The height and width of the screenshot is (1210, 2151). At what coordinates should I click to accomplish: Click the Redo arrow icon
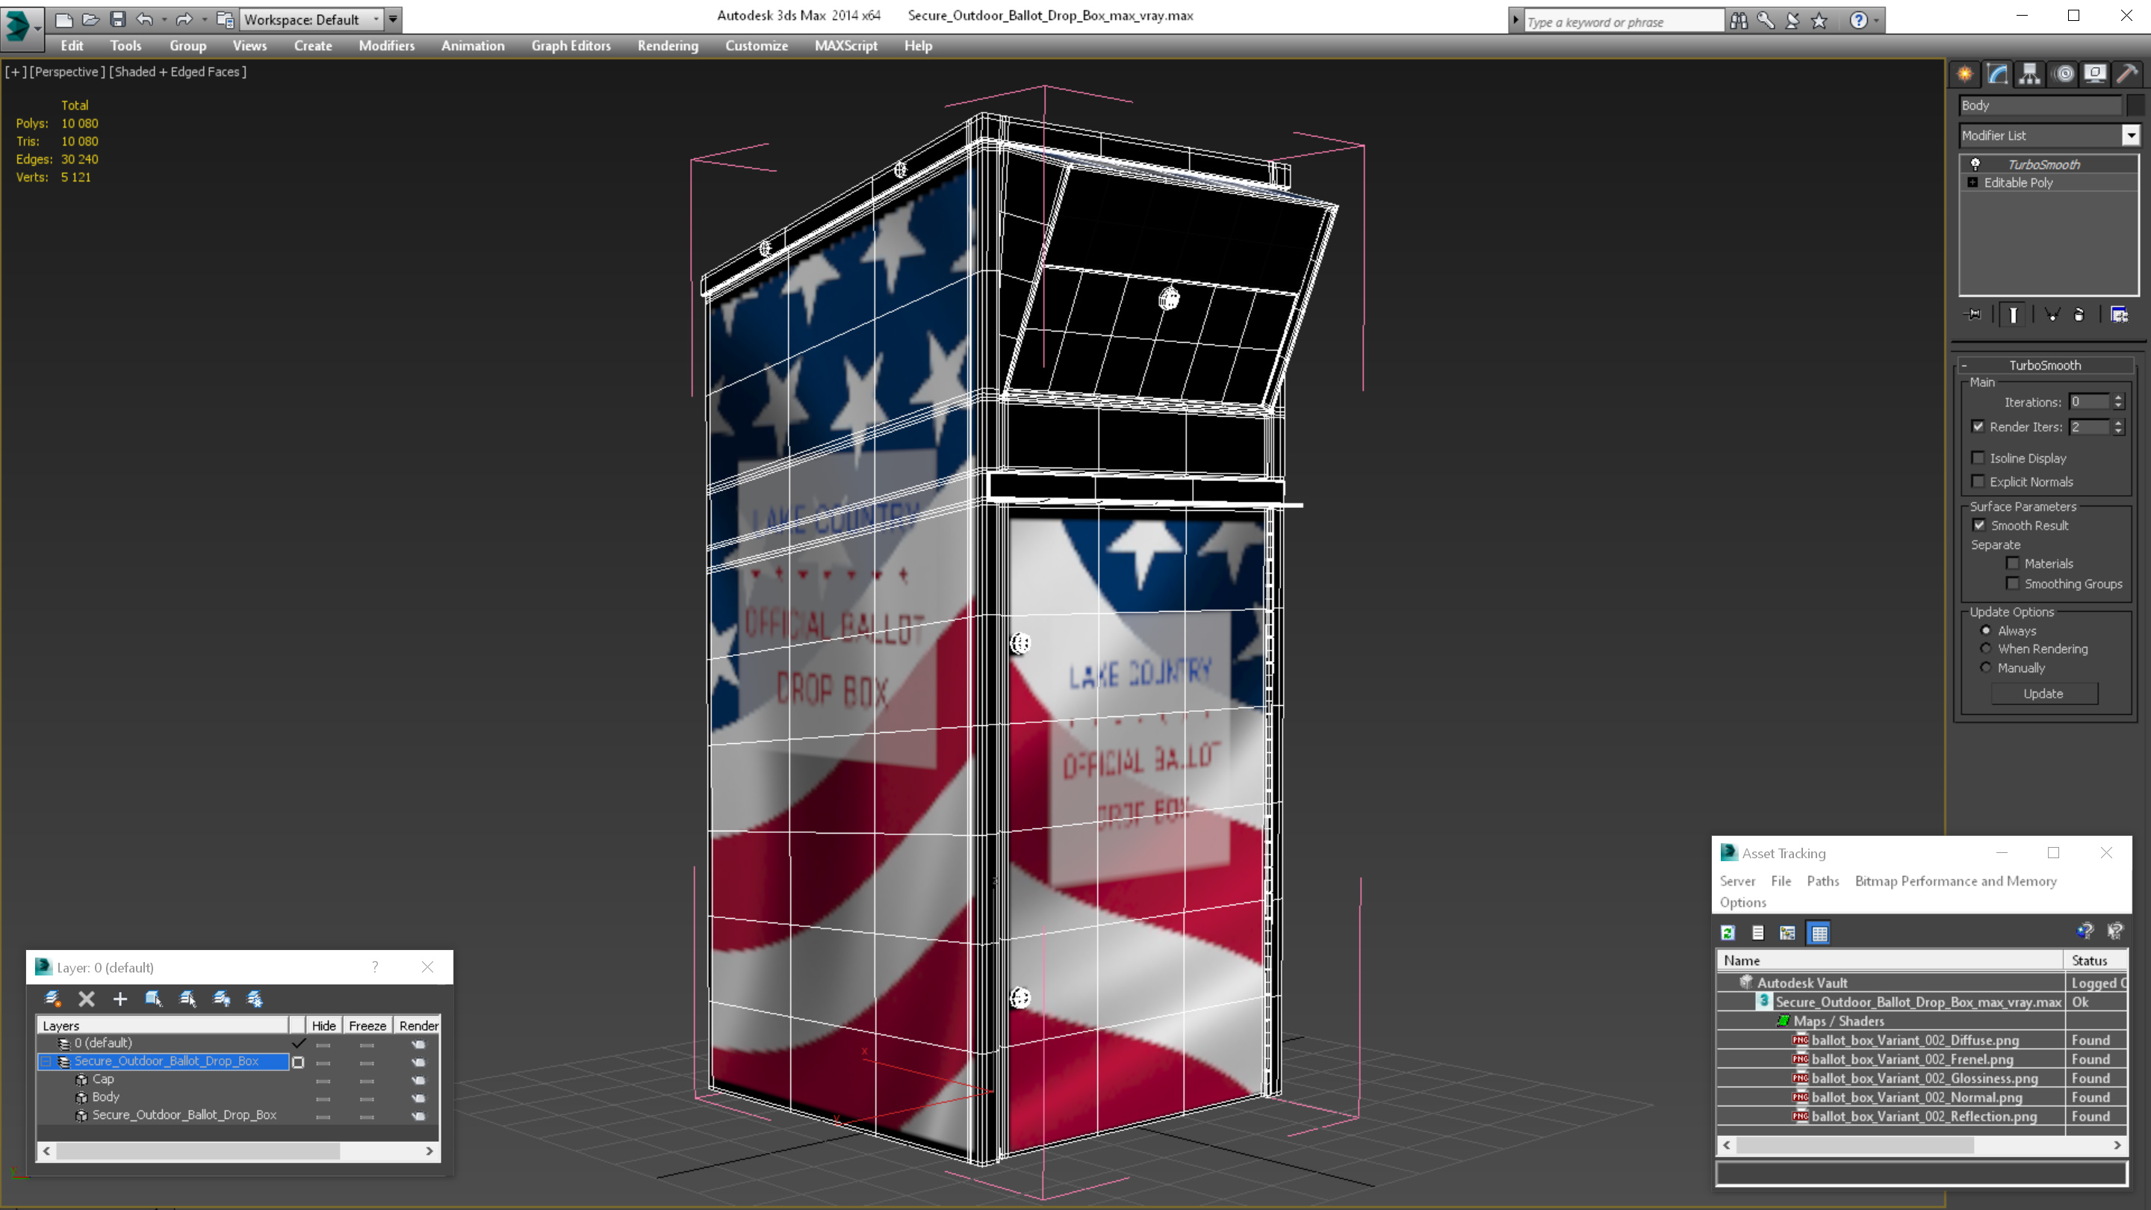tap(184, 19)
